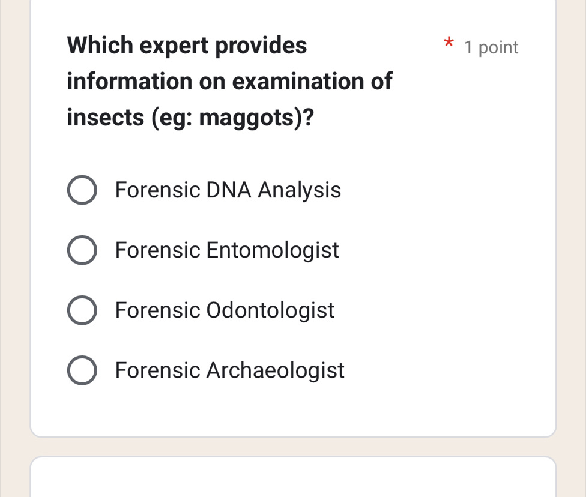Click the "Forensic Archaeologist" option text
Viewport: 586px width, 497px height.
pos(230,370)
